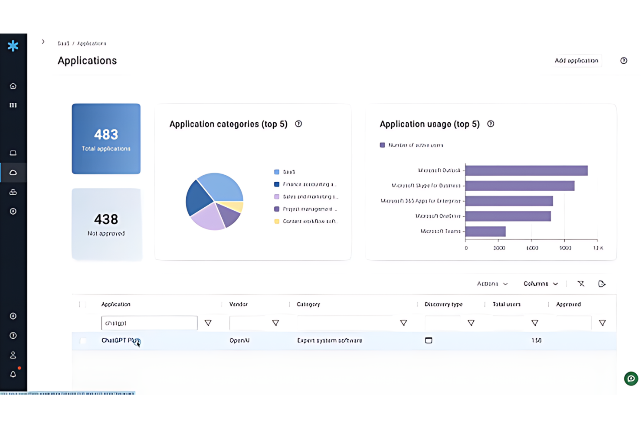Open the ChatGPT Plus application link
642x428 pixels.
[121, 340]
